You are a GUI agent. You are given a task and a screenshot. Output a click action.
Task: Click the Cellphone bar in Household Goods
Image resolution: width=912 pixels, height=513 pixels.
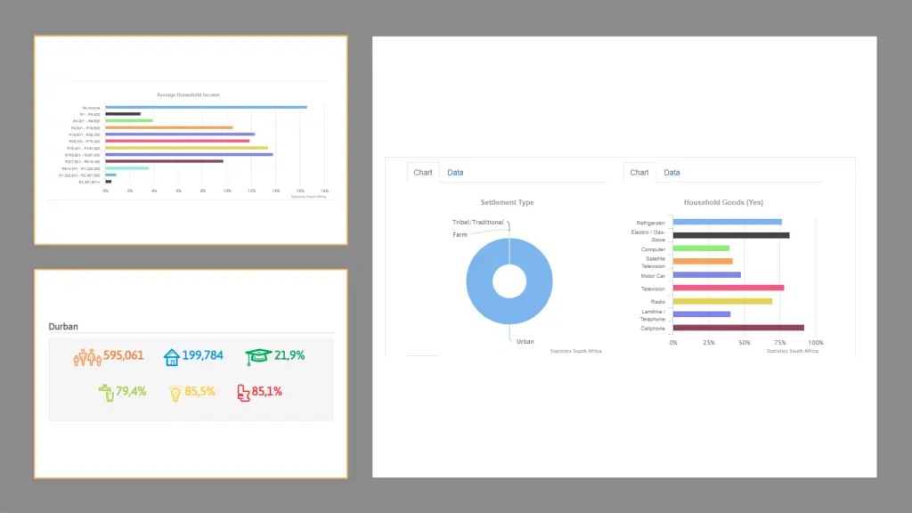click(x=738, y=328)
